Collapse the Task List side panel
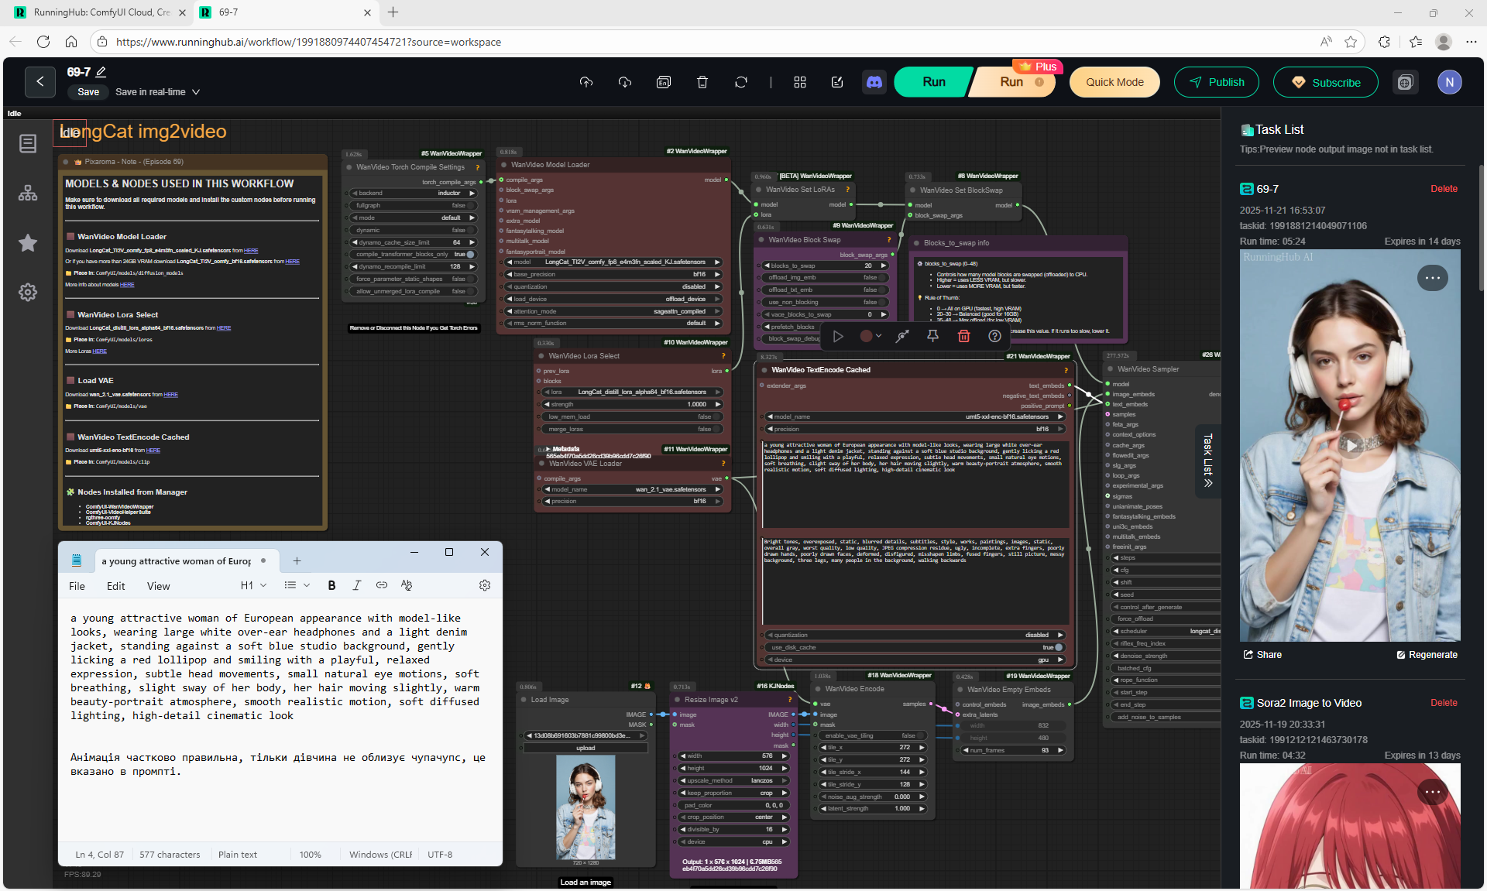Image resolution: width=1487 pixels, height=891 pixels. (x=1207, y=461)
